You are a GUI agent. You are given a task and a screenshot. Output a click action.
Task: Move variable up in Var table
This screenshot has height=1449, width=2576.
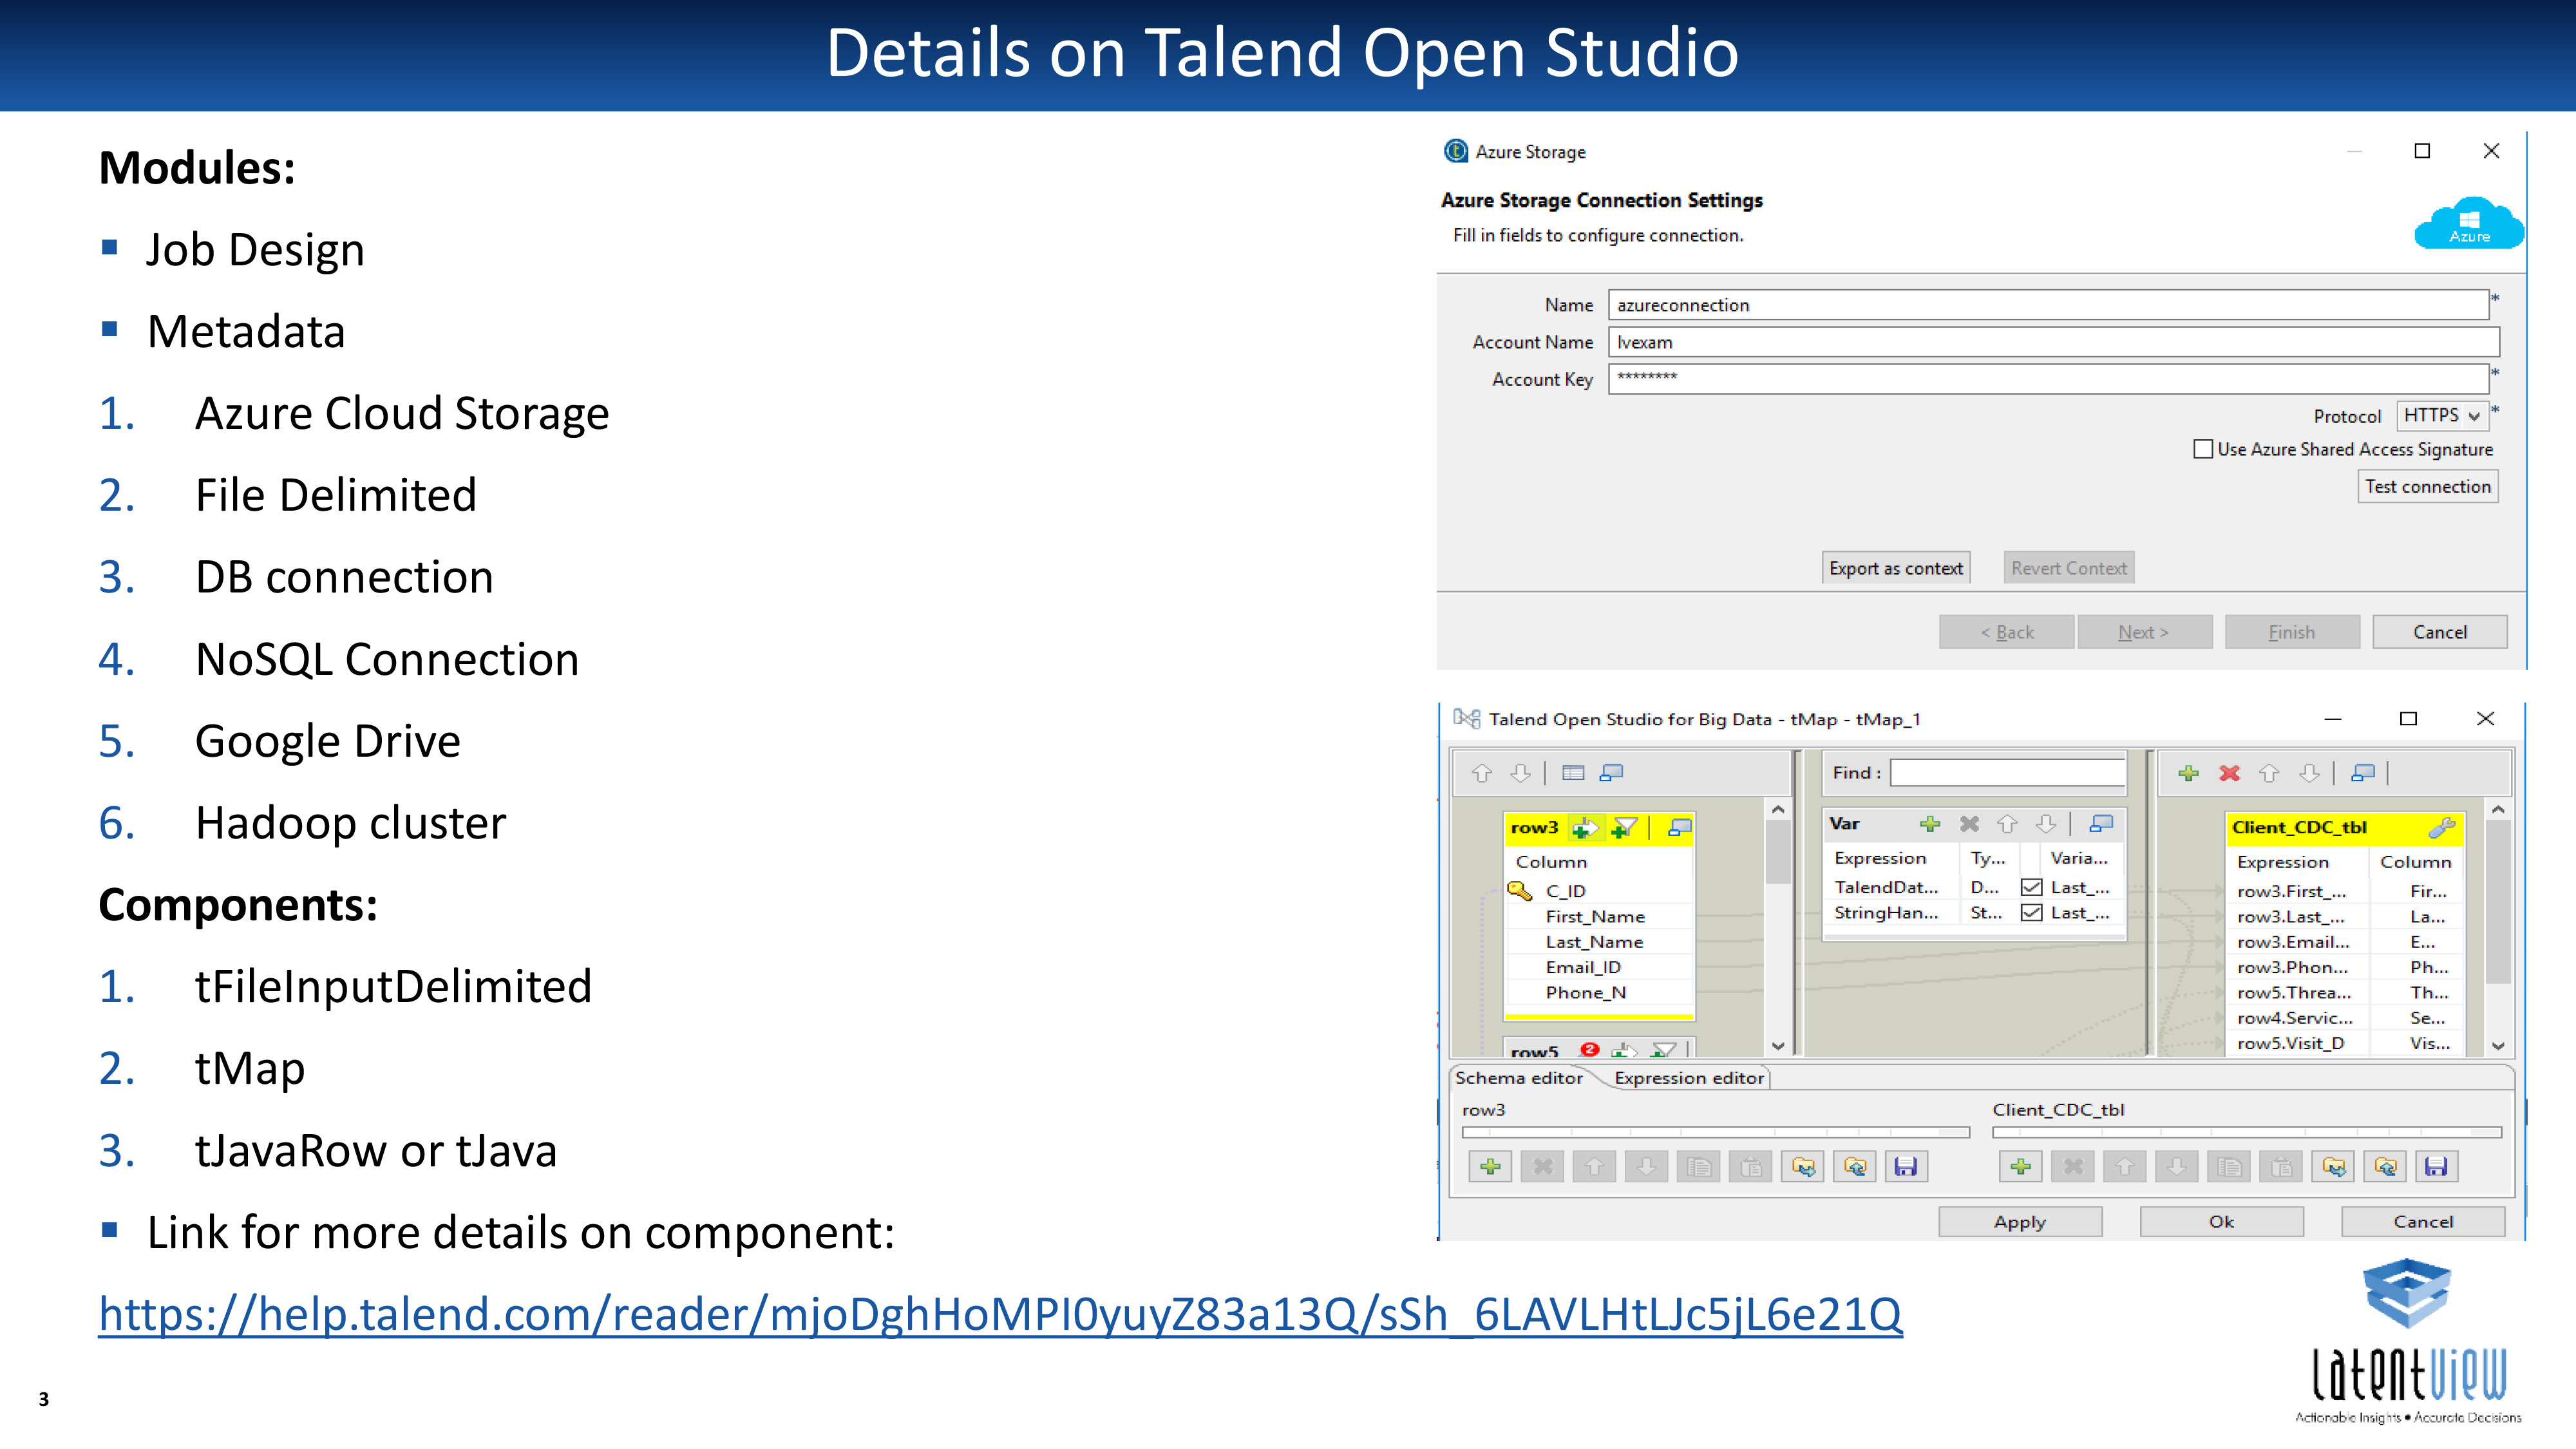pos(2007,824)
